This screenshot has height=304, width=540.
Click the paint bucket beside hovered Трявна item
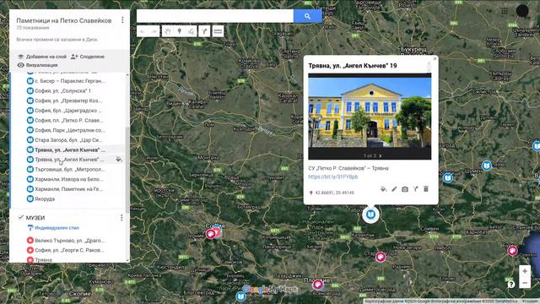click(x=118, y=160)
